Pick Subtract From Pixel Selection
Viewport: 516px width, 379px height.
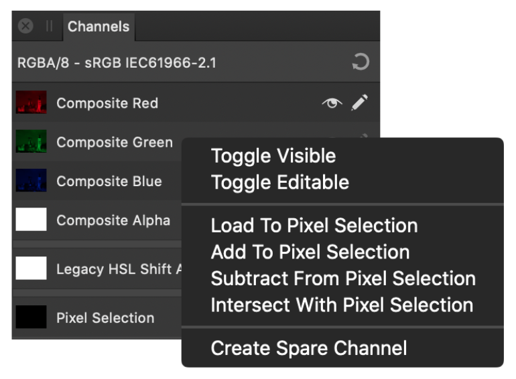click(343, 279)
